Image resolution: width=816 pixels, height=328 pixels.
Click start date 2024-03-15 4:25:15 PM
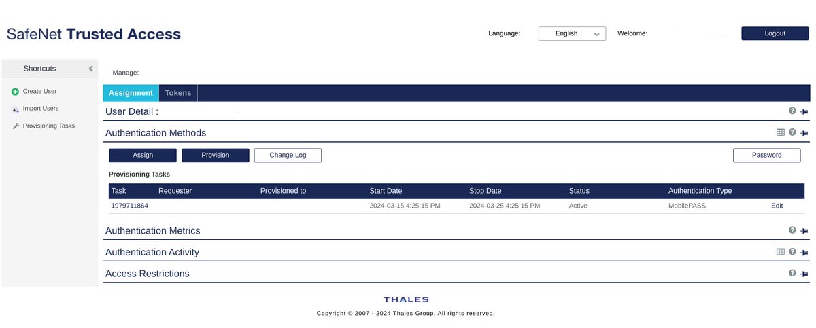[405, 206]
